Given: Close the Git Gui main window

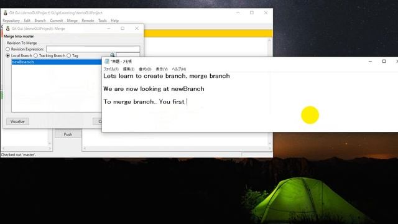Looking at the screenshot, I should [x=266, y=12].
